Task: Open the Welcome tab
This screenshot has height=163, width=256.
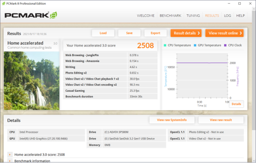Action: pyautogui.click(x=146, y=16)
